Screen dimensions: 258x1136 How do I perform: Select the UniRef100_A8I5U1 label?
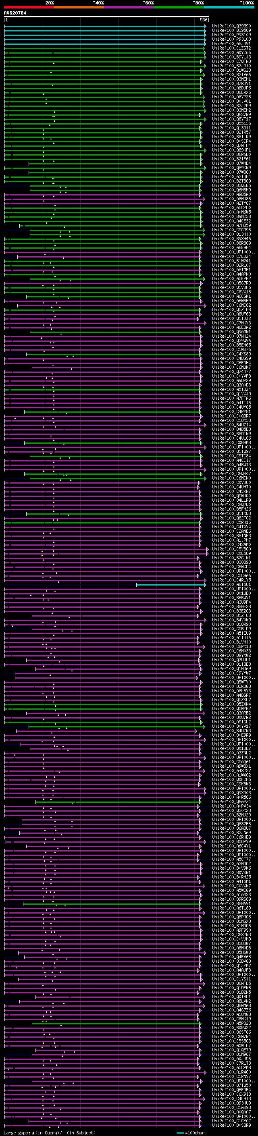[231, 585]
